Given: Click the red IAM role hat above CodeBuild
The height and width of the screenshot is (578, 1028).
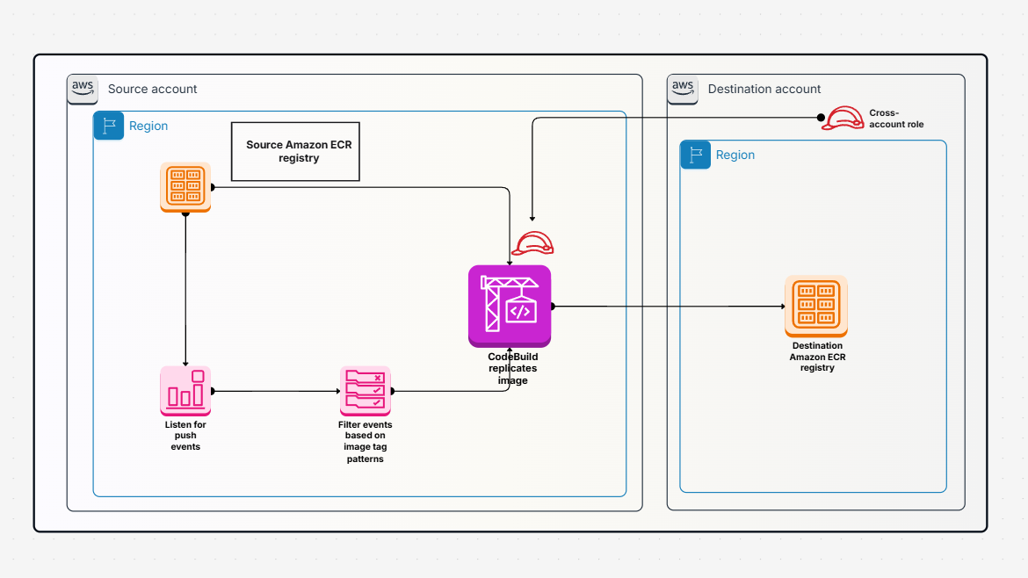Looking at the screenshot, I should tap(532, 244).
